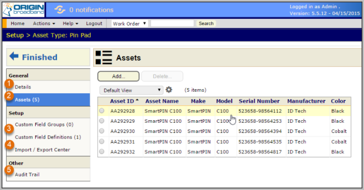Open Custom Field Groups (0)

pyautogui.click(x=44, y=124)
